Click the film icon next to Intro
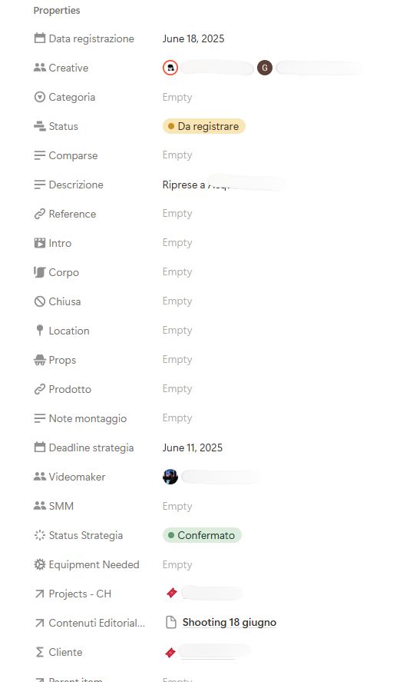393x682 pixels. [x=39, y=243]
